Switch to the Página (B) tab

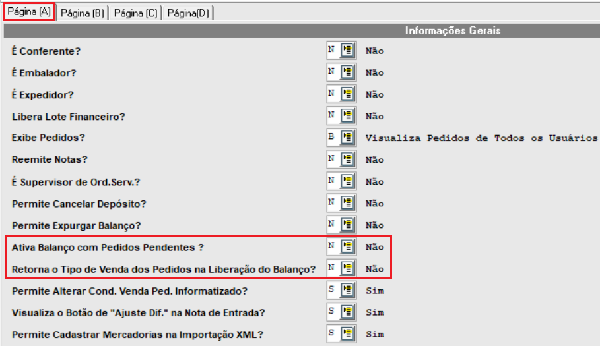[83, 13]
